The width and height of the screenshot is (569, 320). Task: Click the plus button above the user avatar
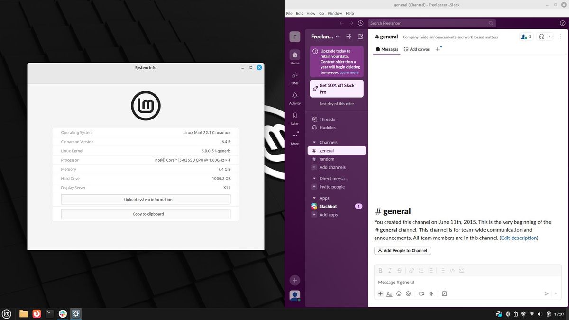pyautogui.click(x=294, y=280)
